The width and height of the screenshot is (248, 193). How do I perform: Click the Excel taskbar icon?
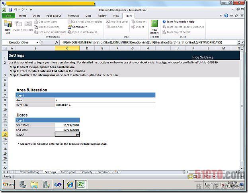[x=81, y=185]
